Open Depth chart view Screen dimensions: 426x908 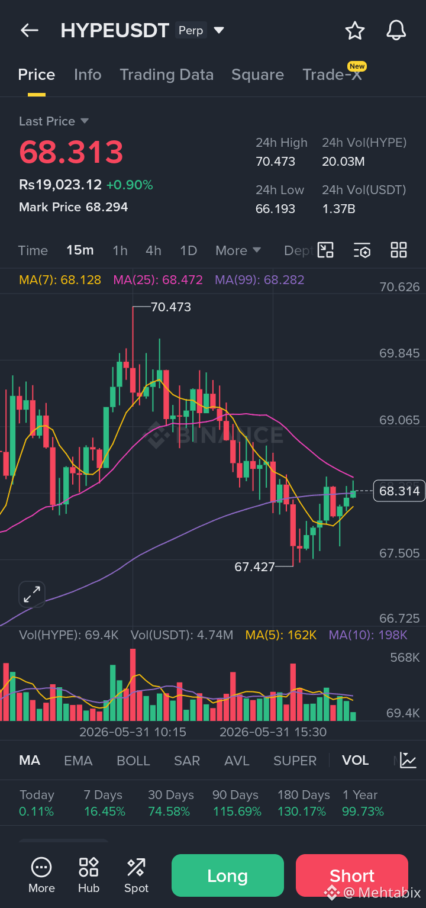(298, 250)
